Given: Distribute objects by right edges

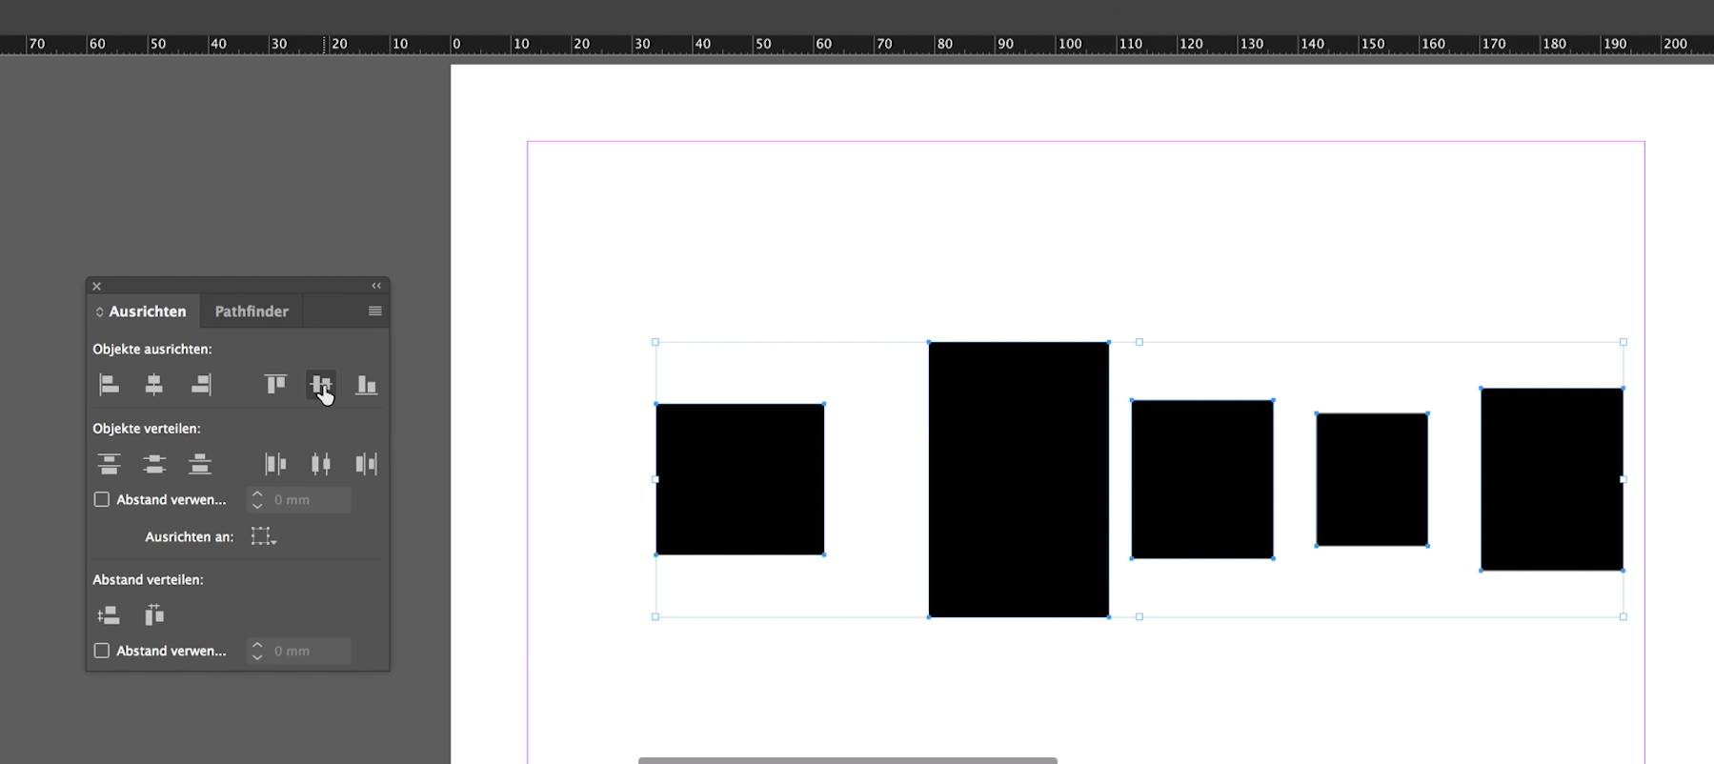Looking at the screenshot, I should (x=367, y=464).
